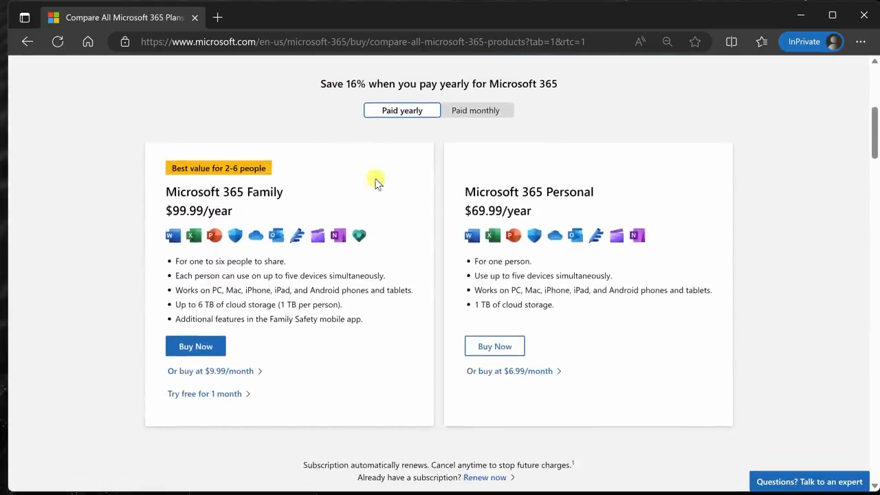Screen dimensions: 880x495
Task: Go back using the browser back arrow
Action: (x=27, y=42)
